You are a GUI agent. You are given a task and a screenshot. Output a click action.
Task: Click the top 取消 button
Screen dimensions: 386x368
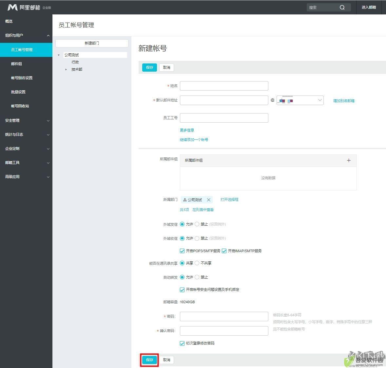167,67
